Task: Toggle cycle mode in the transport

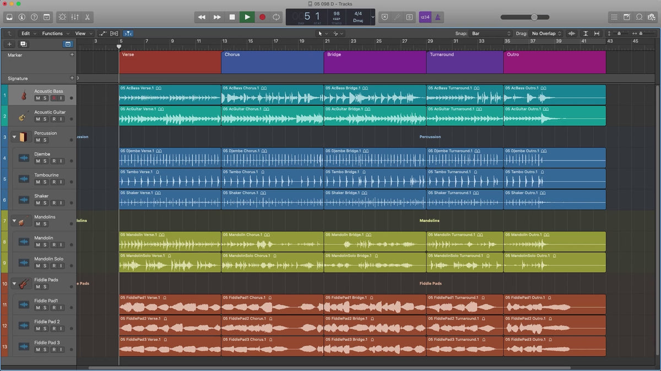Action: tap(277, 17)
